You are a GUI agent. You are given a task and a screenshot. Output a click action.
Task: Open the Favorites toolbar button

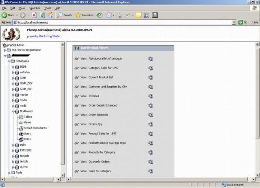point(84,15)
